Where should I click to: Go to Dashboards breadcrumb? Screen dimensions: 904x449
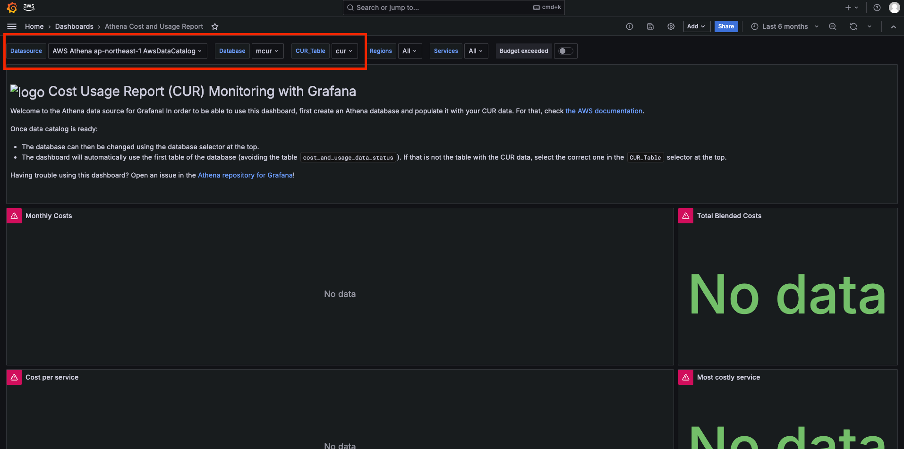coord(74,26)
